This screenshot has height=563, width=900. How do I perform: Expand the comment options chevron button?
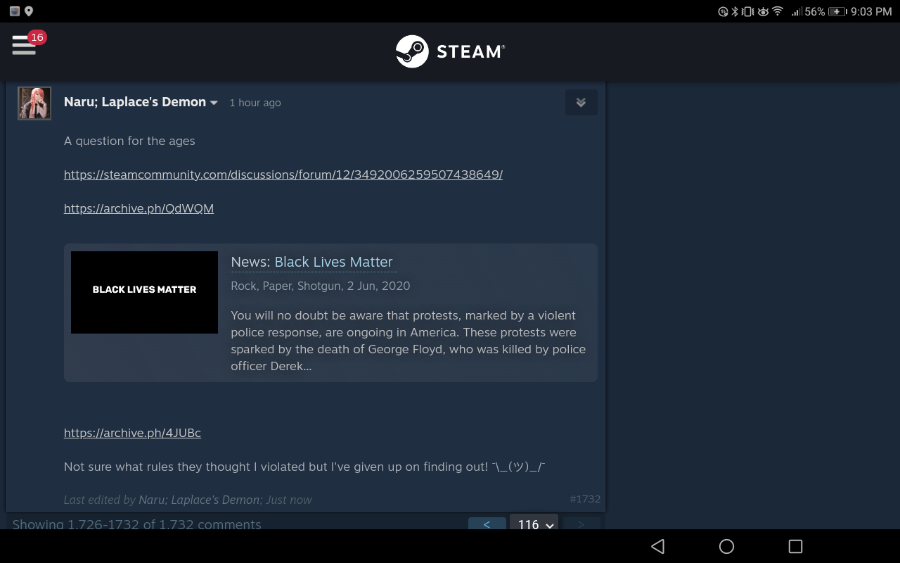(x=581, y=102)
